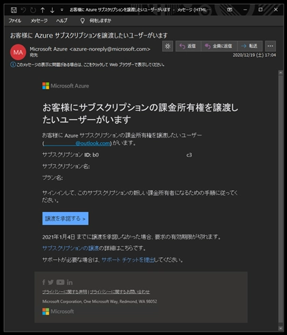Open the サポート チケットを提出 link
Screen dimensions: 287x335
(128, 260)
